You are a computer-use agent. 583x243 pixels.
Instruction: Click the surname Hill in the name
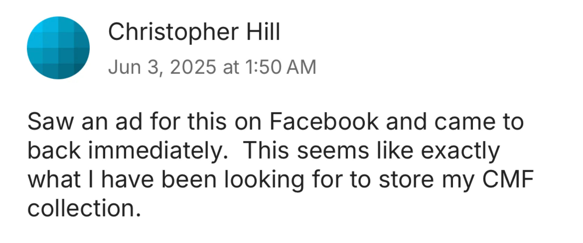263,32
